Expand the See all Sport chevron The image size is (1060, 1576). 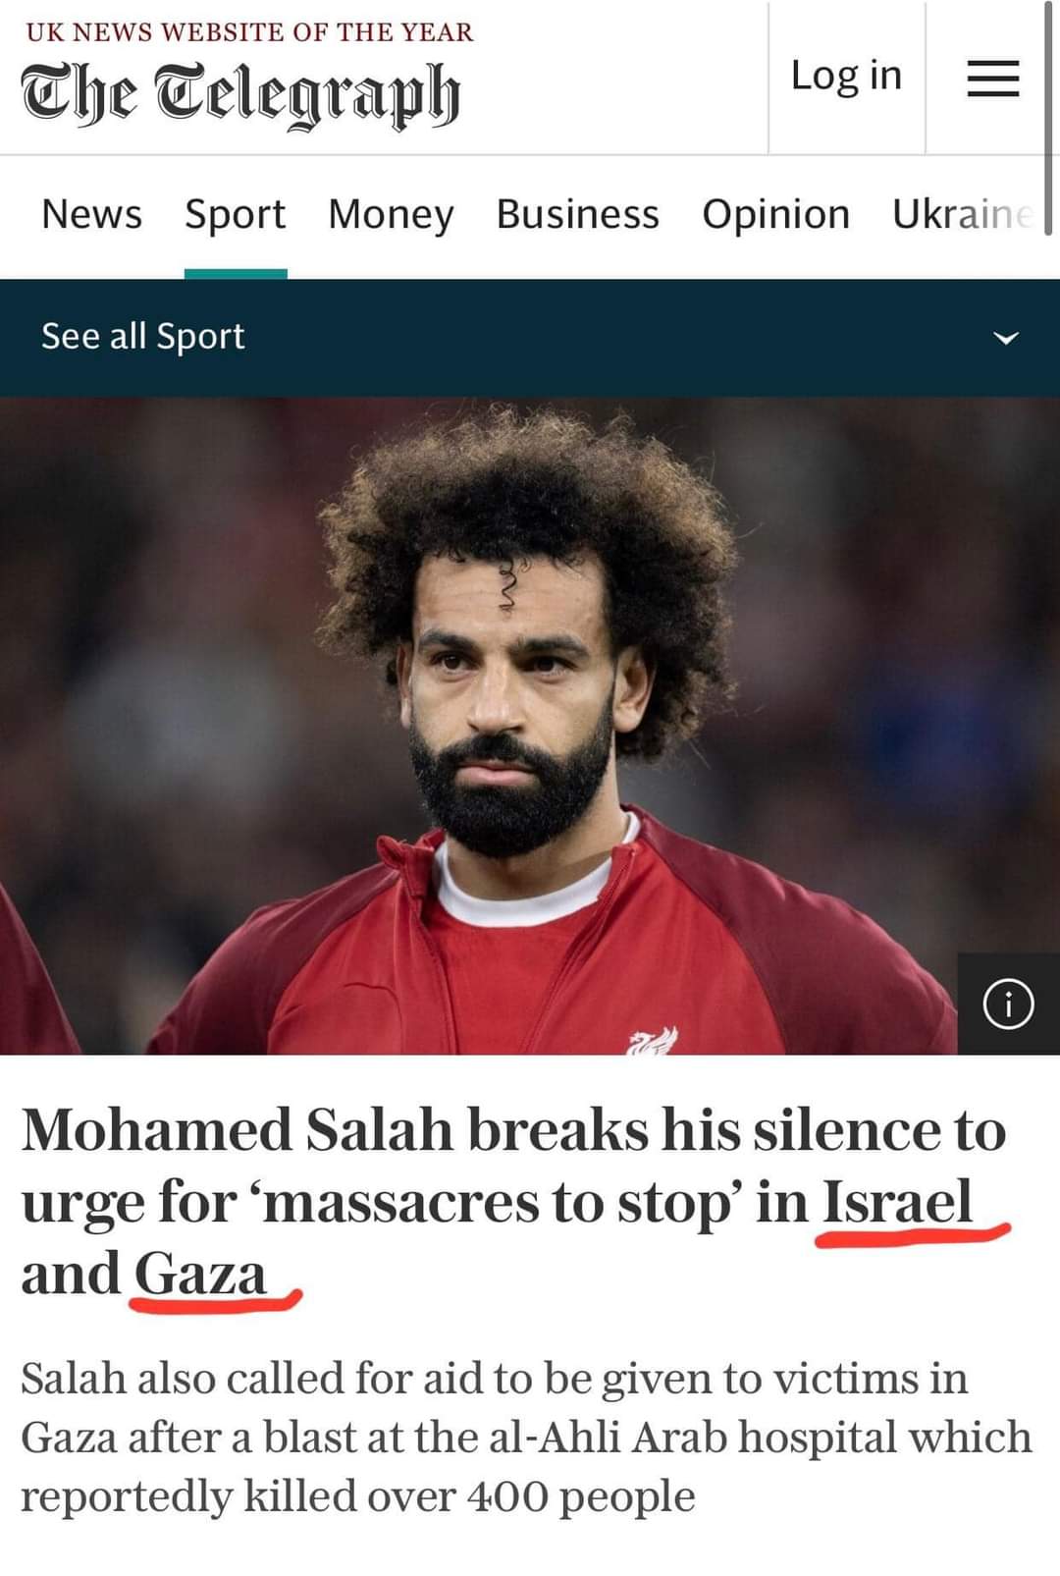1006,338
